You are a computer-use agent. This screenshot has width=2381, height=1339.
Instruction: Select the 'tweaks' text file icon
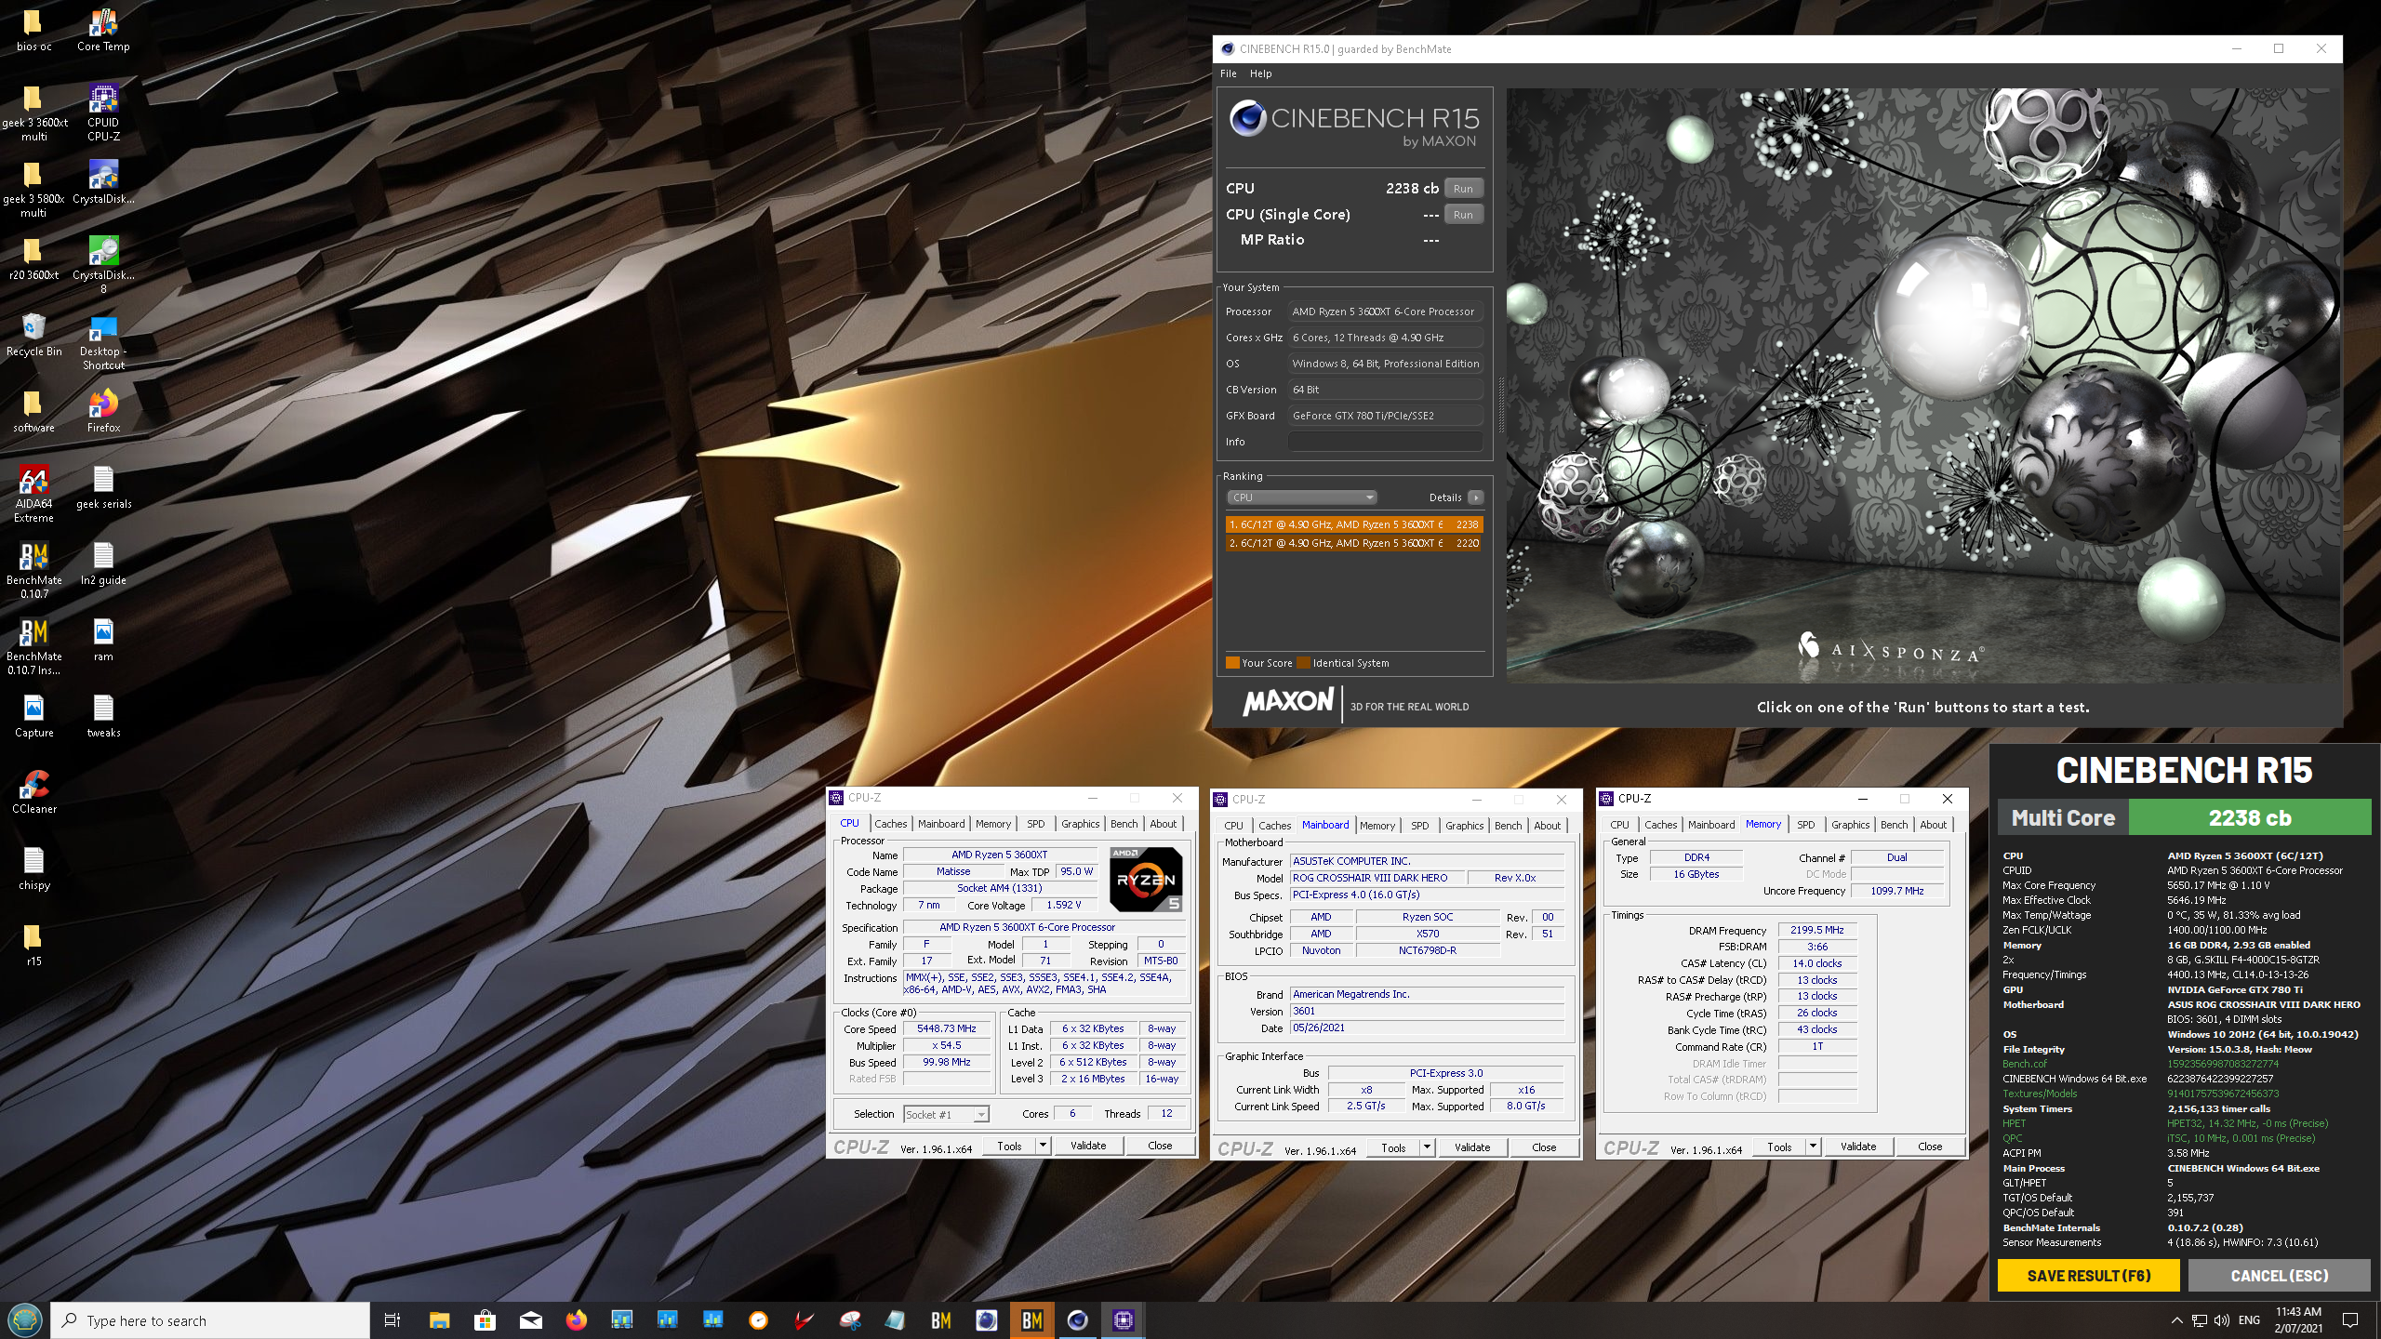(103, 717)
